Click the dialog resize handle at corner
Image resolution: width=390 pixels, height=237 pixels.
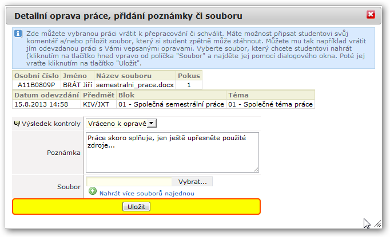[x=378, y=224]
